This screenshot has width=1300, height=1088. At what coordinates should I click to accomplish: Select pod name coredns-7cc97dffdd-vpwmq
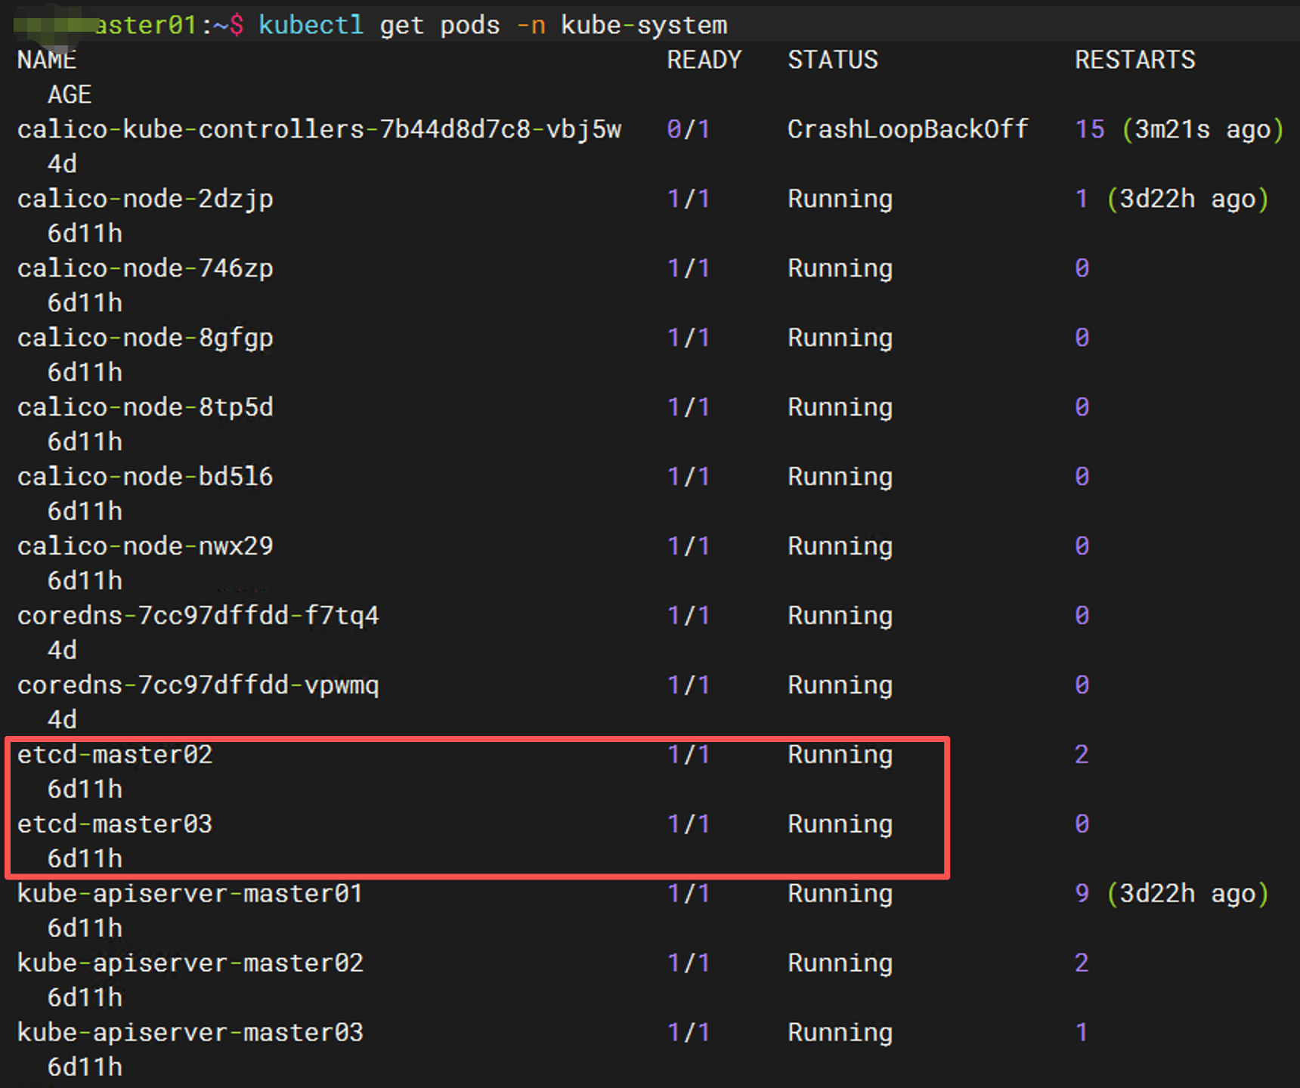click(x=198, y=685)
